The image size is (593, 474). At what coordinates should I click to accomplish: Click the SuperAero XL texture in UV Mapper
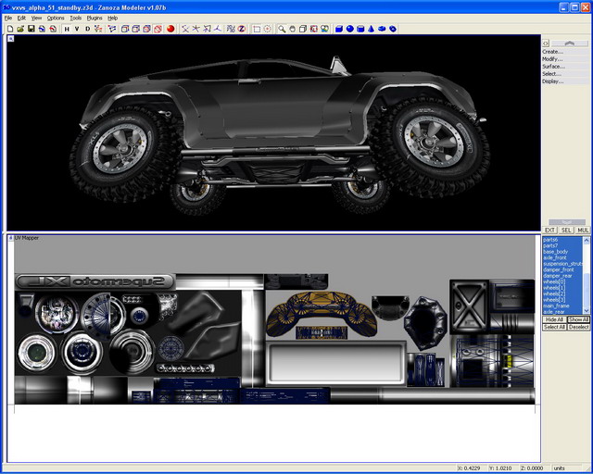coord(94,281)
